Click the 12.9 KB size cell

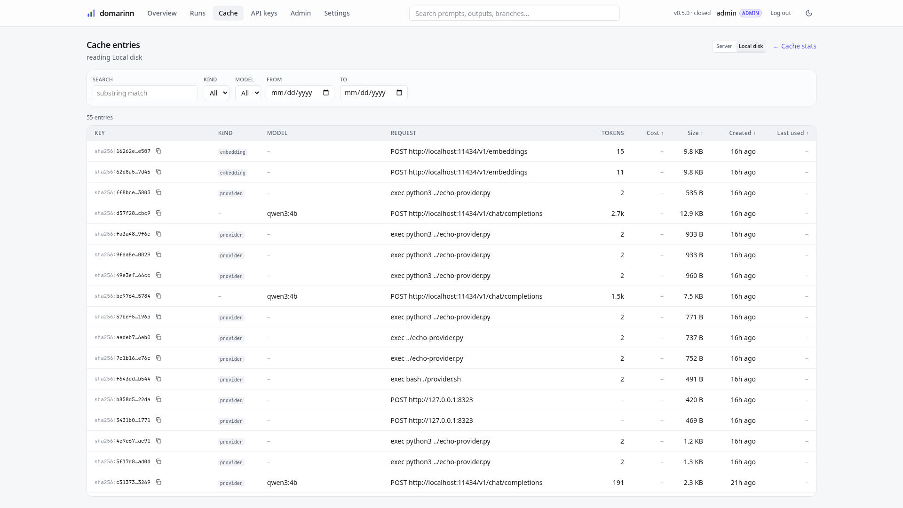(x=691, y=214)
